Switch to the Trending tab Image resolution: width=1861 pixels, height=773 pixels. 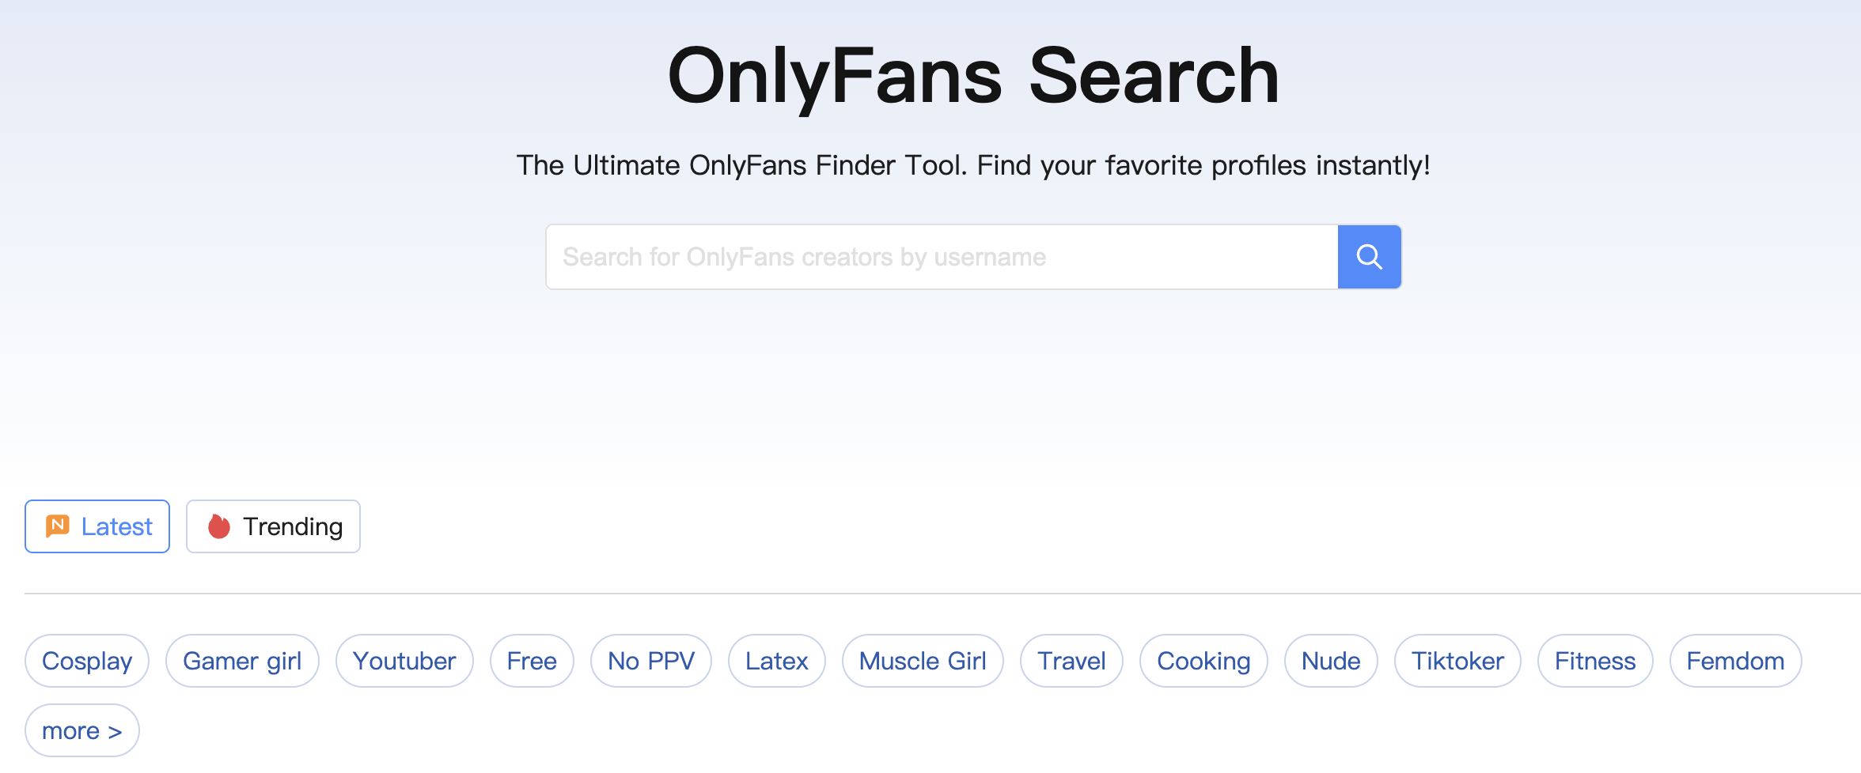click(x=273, y=526)
